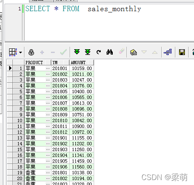Click the export results icon
Screen dimensions: 194x185
coord(133,52)
